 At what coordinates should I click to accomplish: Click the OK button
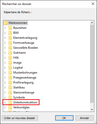point(64,118)
